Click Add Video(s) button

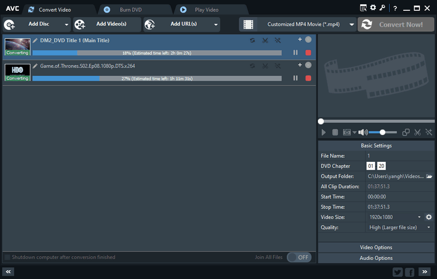pos(107,25)
